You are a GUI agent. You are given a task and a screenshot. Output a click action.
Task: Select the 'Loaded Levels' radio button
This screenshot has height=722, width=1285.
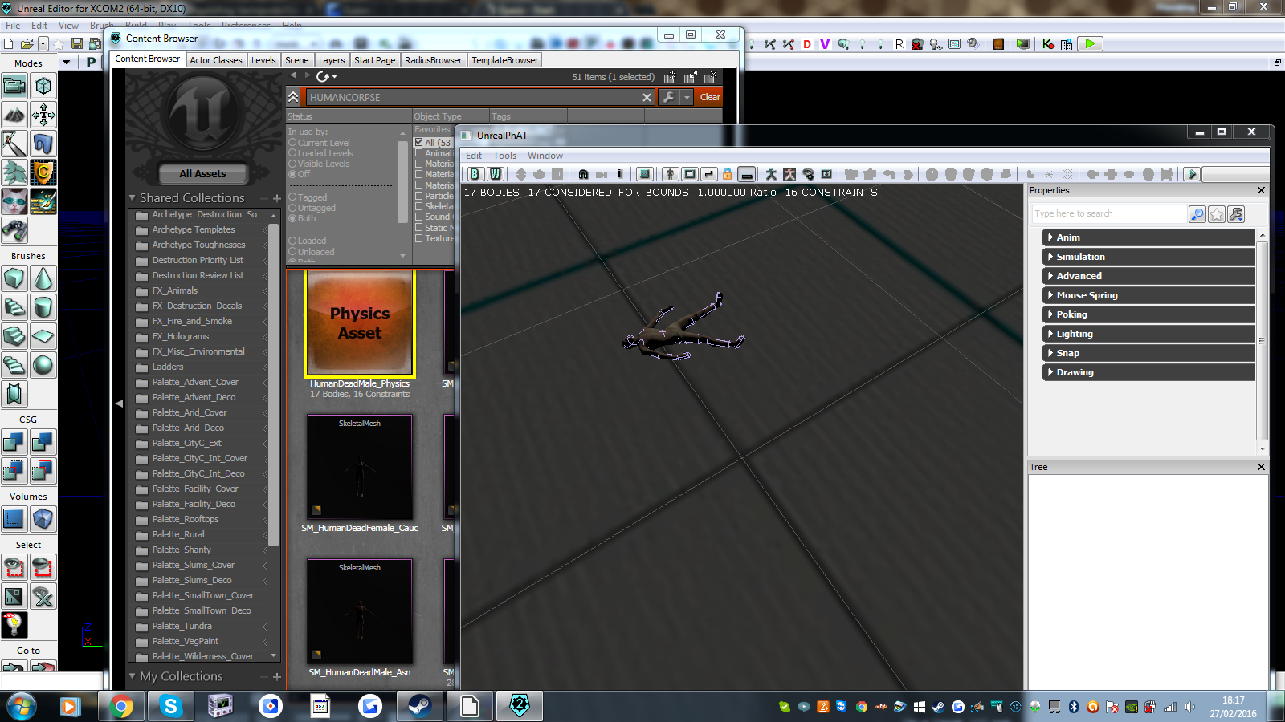pyautogui.click(x=293, y=153)
